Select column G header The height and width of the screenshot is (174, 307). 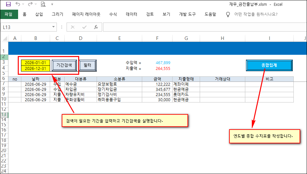186,38
